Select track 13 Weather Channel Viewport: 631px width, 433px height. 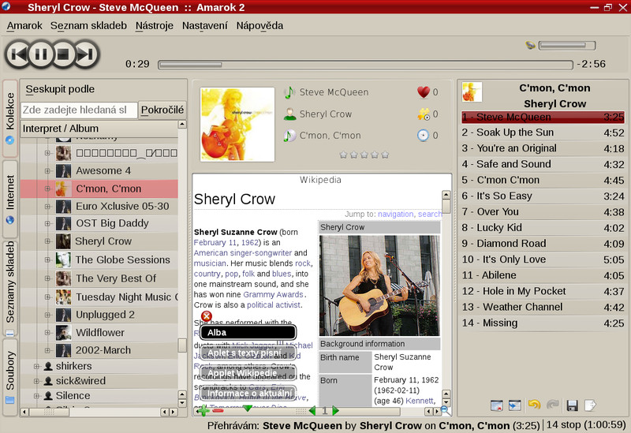543,308
